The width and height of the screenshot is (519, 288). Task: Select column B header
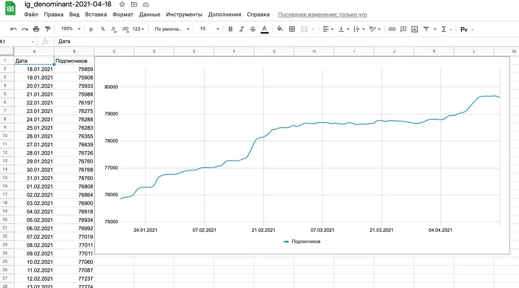[74, 51]
